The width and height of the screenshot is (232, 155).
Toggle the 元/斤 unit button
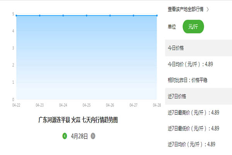point(193,27)
